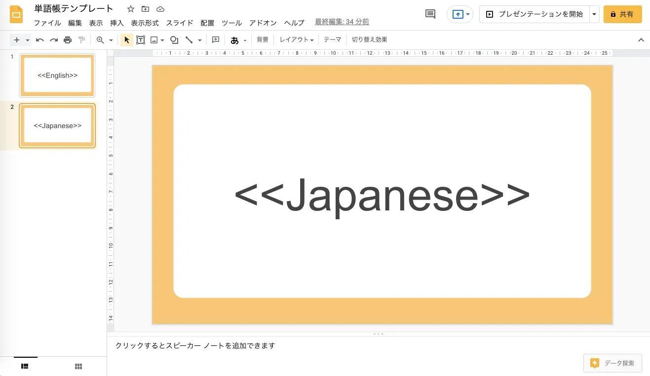Select the text box tool
Viewport: 650px width, 376px height.
coord(141,40)
